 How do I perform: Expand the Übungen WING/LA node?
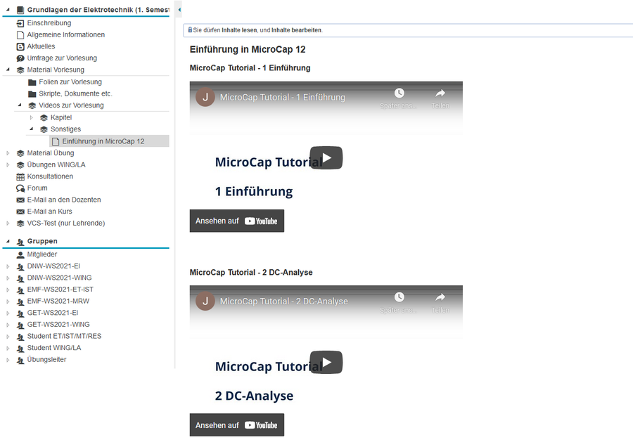[x=8, y=165]
